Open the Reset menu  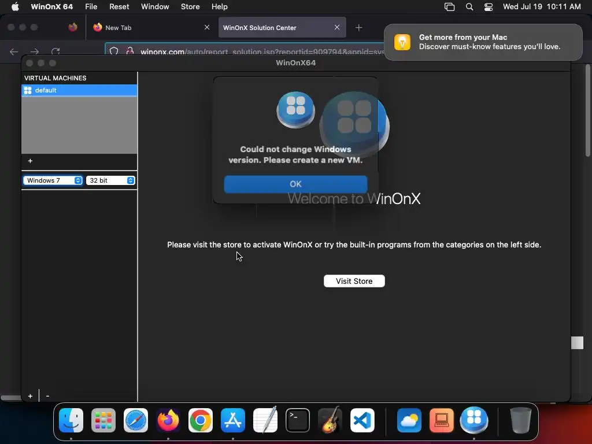tap(119, 7)
